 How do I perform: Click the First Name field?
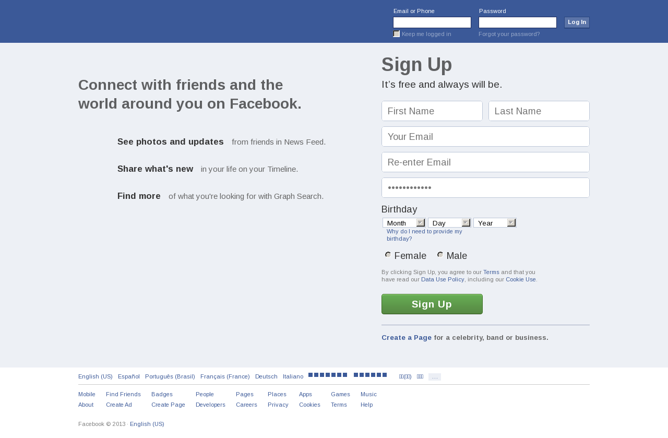point(432,111)
